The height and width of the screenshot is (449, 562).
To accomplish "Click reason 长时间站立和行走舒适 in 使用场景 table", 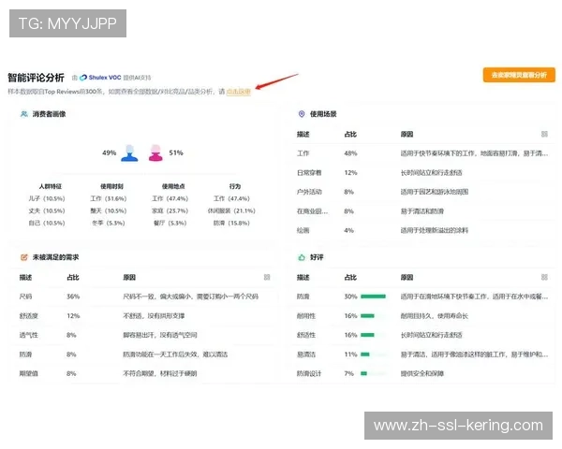I will click(x=431, y=172).
